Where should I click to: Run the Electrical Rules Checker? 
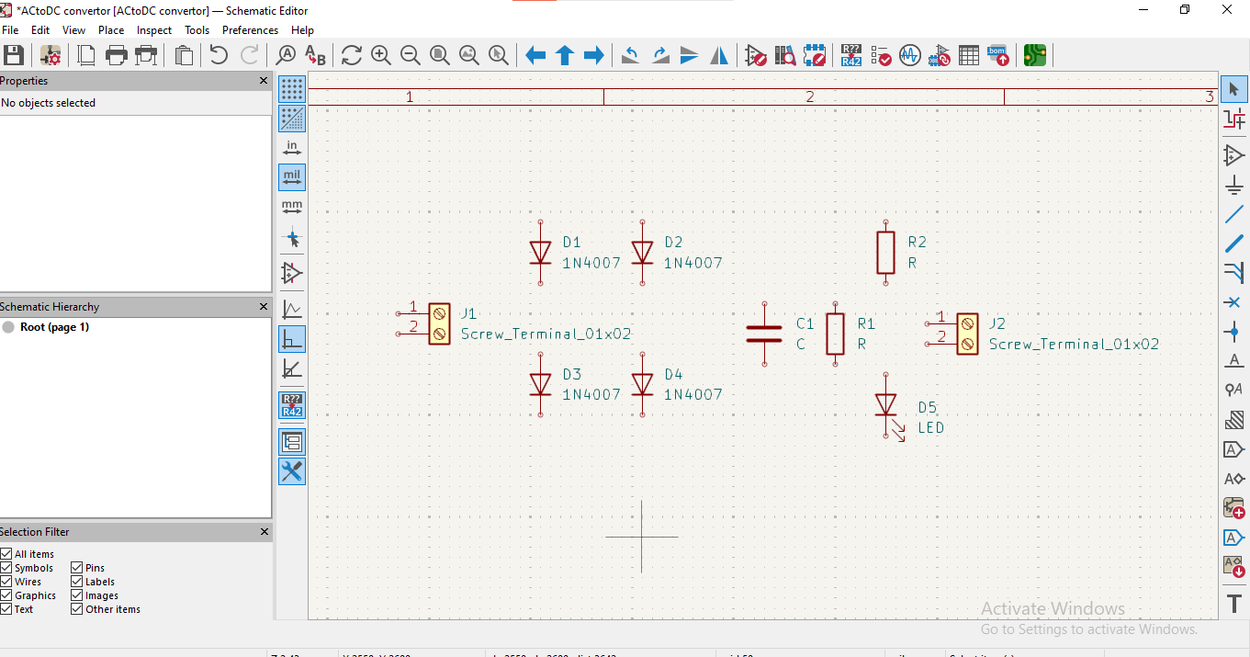pos(880,55)
